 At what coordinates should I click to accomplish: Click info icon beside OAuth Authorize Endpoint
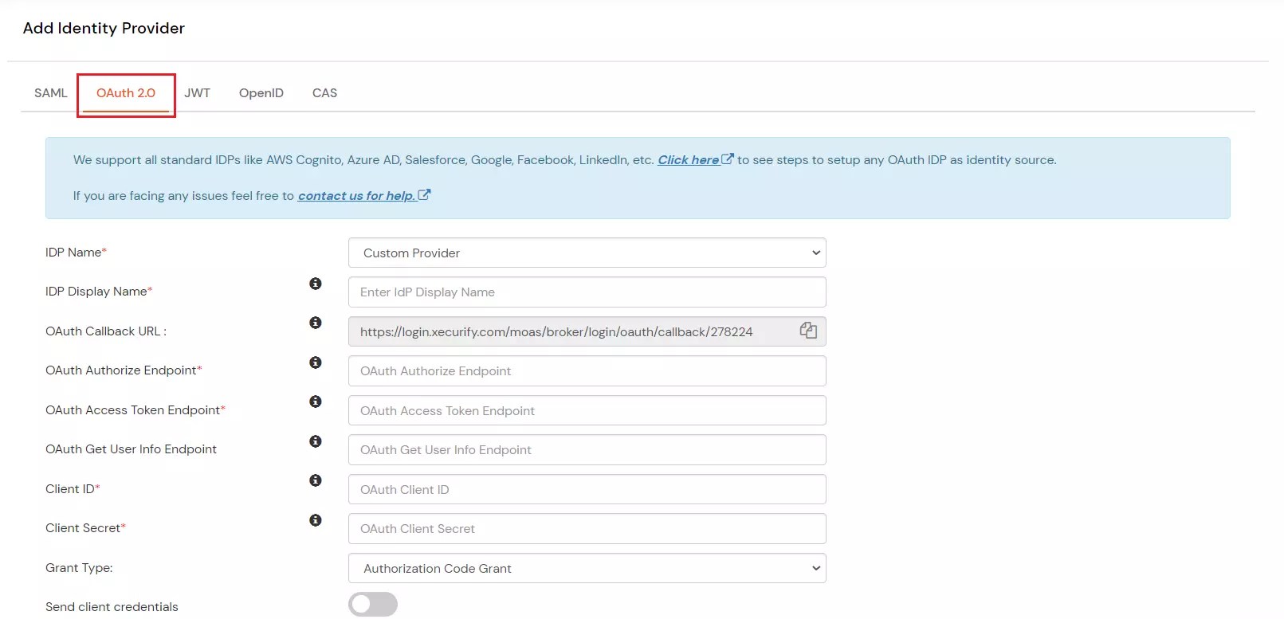pos(316,362)
